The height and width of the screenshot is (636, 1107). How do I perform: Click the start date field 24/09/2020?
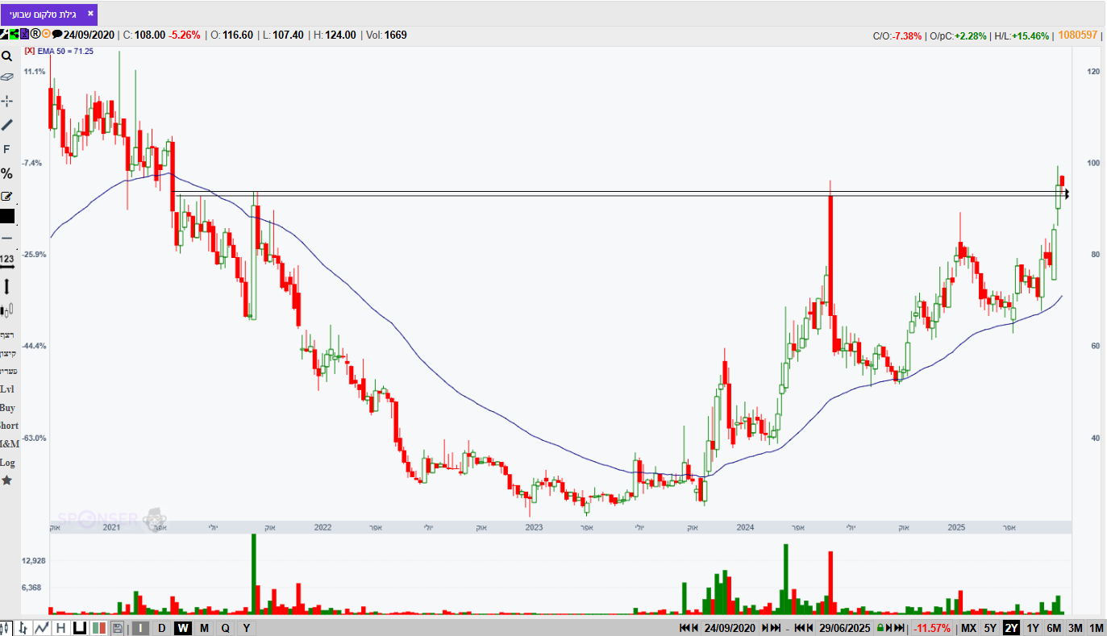click(x=729, y=628)
